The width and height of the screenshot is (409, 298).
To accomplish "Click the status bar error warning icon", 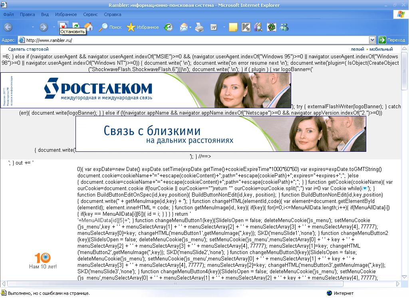I will click(x=4, y=293).
